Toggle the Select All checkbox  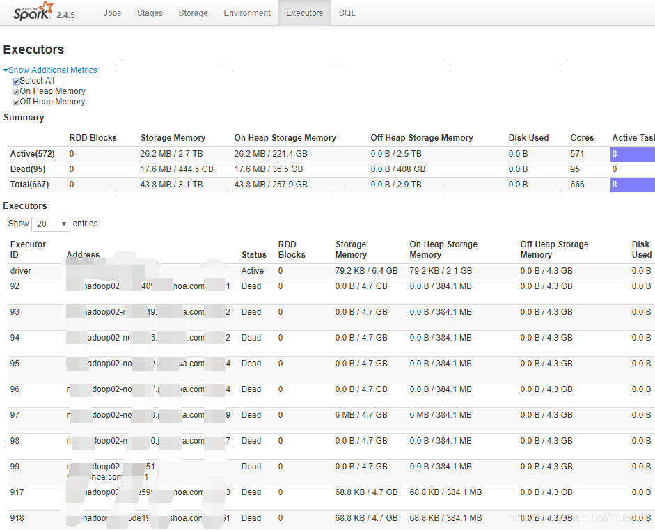16,81
